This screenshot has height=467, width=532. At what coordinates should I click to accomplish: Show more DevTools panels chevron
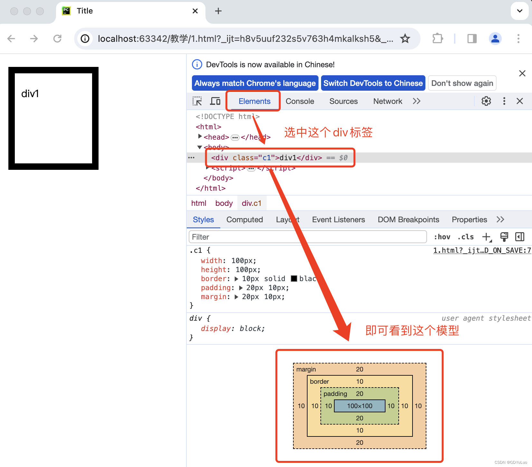pos(417,101)
